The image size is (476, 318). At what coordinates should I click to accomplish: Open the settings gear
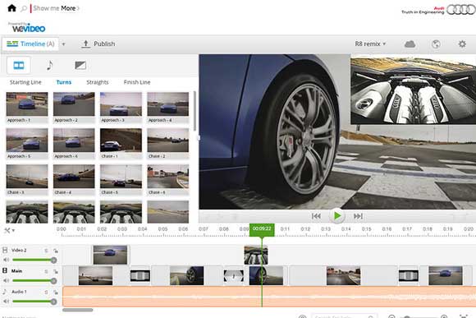point(462,44)
